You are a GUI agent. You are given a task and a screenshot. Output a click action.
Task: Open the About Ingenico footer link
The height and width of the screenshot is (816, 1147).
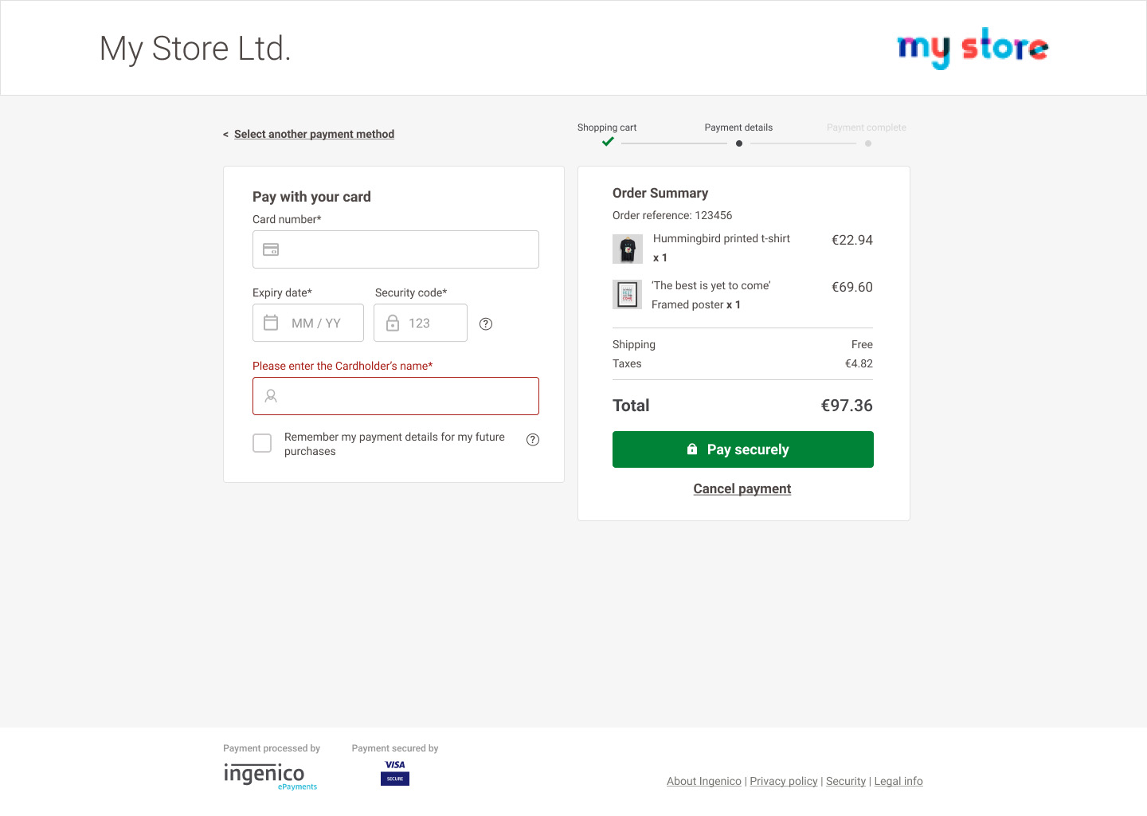[703, 781]
